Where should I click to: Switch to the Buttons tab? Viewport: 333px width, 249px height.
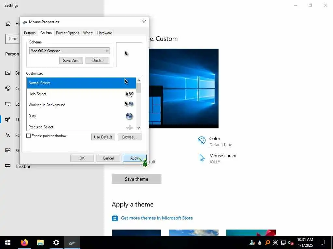30,33
